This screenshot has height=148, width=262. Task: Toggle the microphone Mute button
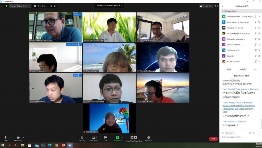click(6, 138)
